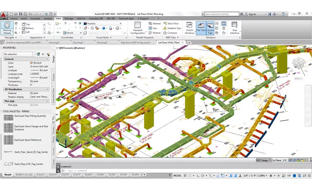Click the Cascade windows icon
The width and height of the screenshot is (312, 190).
pyautogui.click(x=217, y=33)
